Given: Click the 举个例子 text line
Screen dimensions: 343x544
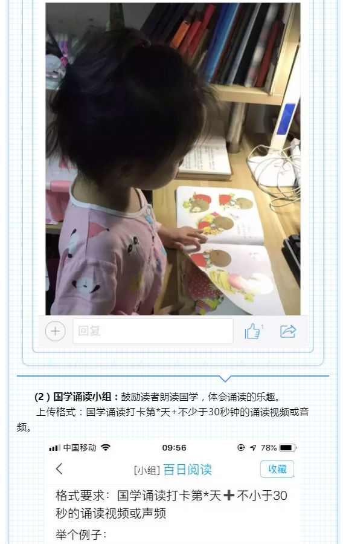Looking at the screenshot, I should tap(81, 535).
